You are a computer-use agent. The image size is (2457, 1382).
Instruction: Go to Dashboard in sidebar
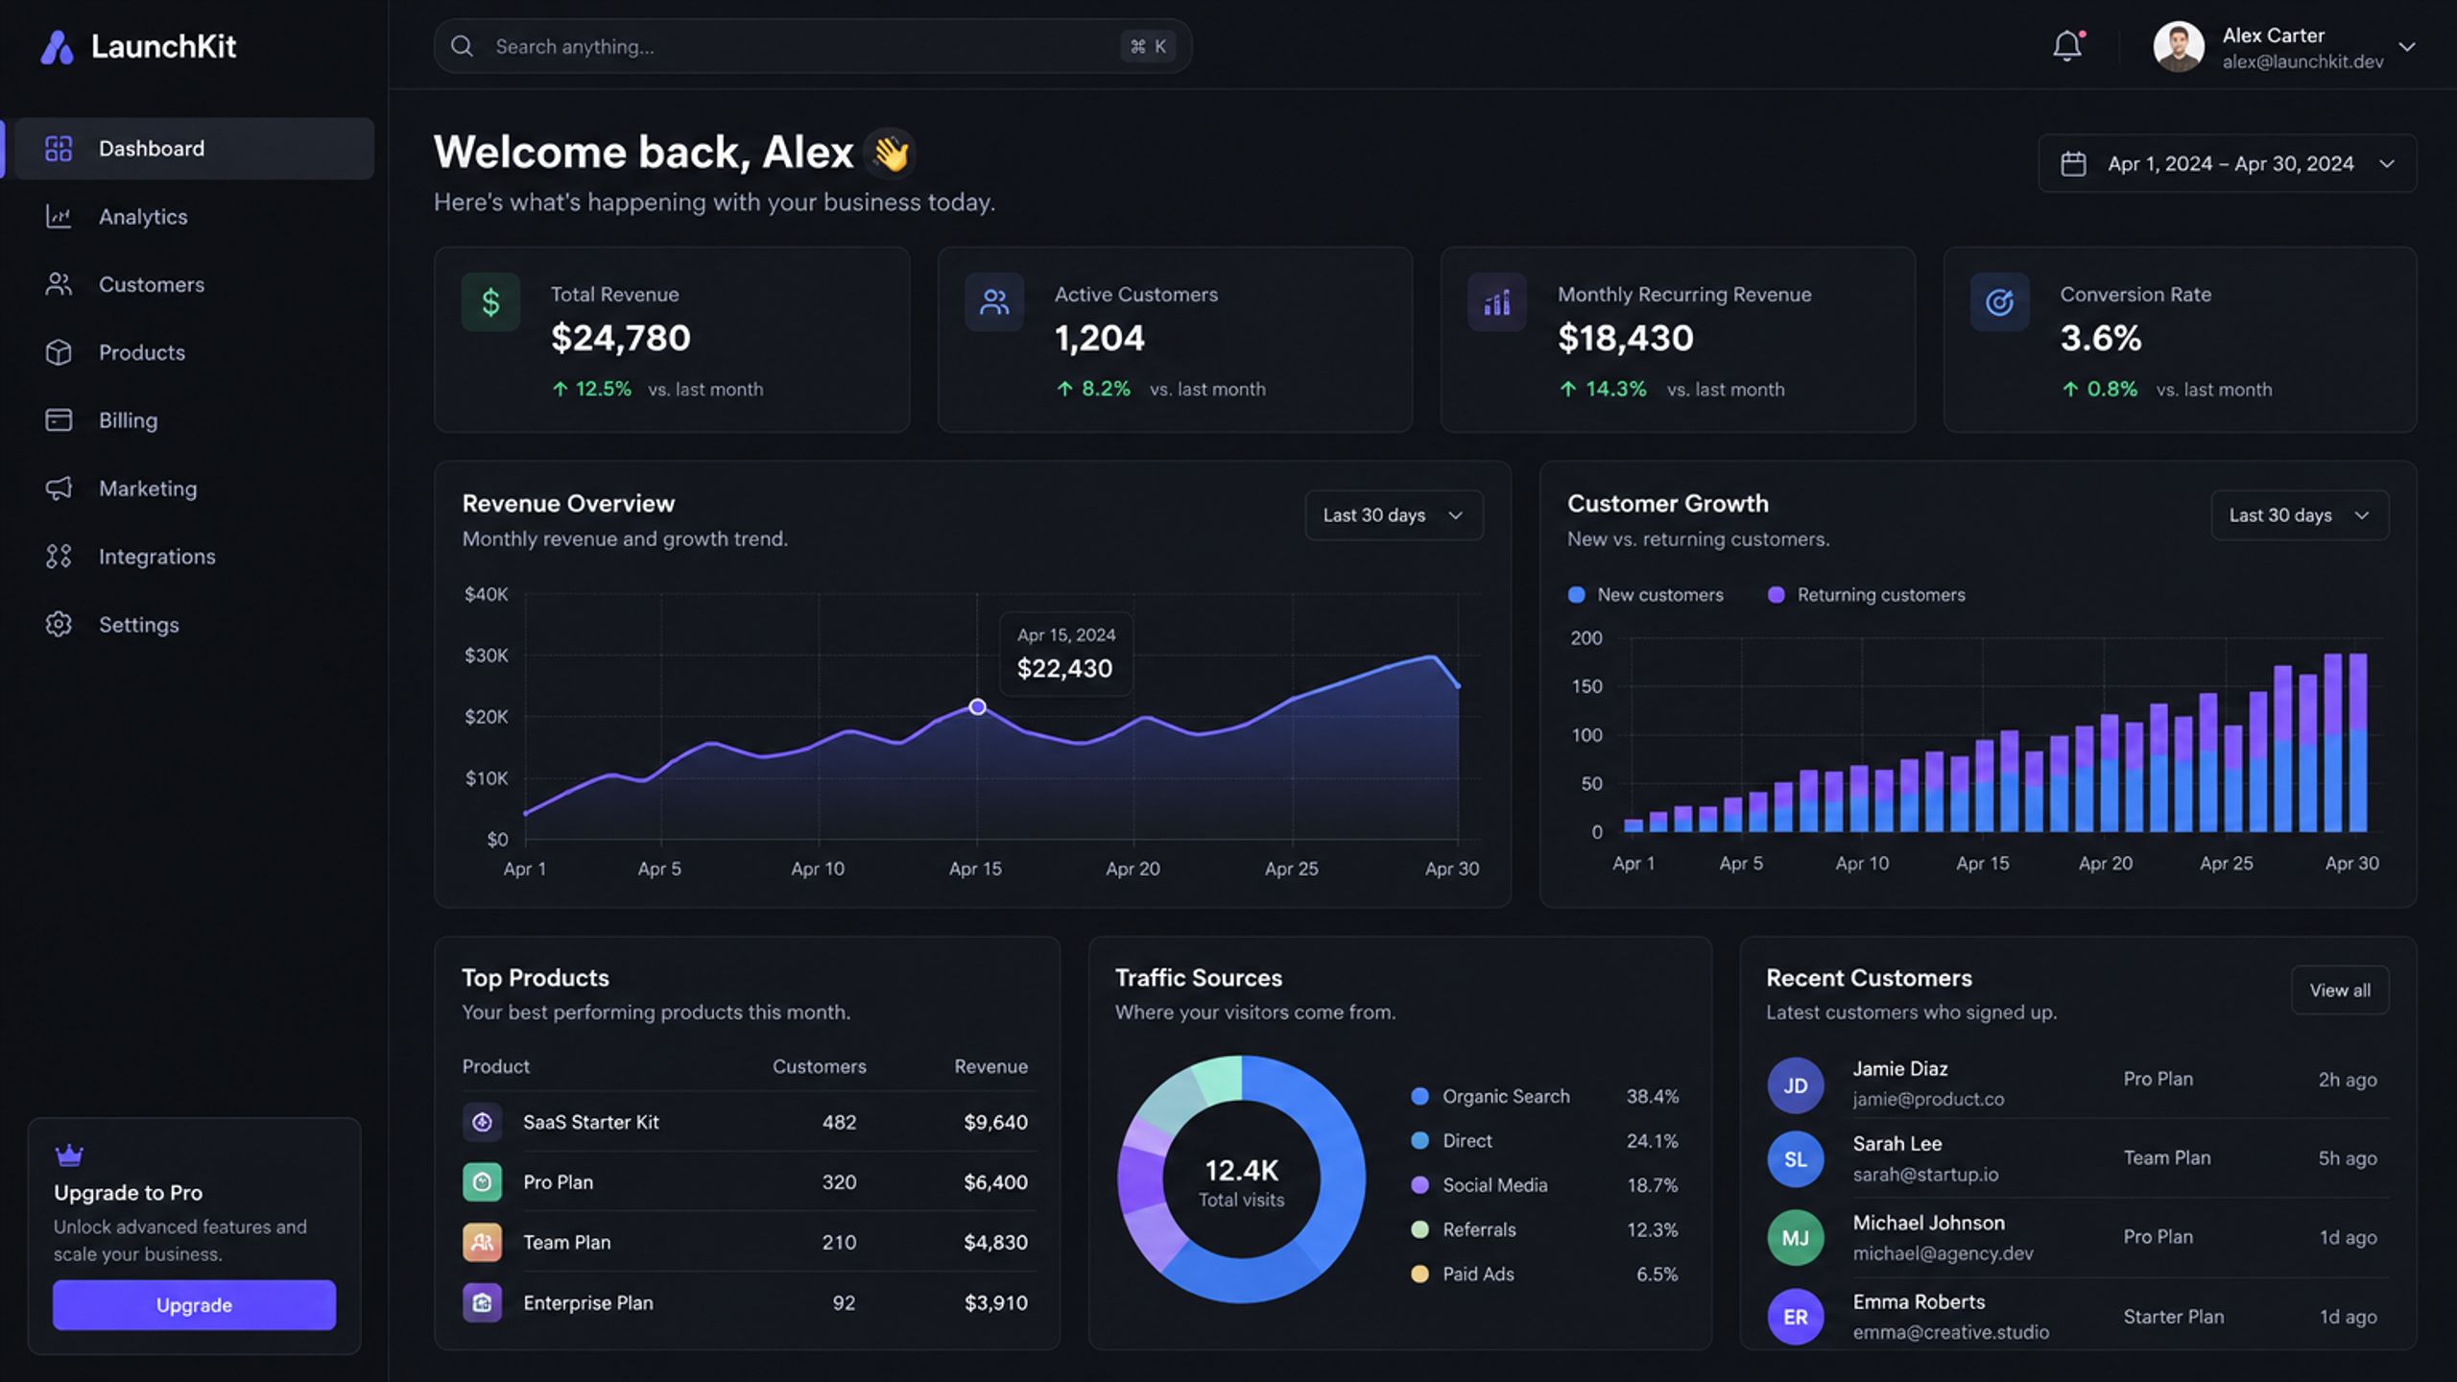pos(194,149)
